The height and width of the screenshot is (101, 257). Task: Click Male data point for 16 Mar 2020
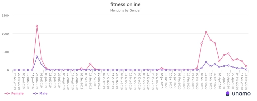pyautogui.click(x=206, y=62)
